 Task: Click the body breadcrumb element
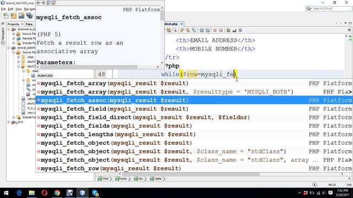[121, 179]
